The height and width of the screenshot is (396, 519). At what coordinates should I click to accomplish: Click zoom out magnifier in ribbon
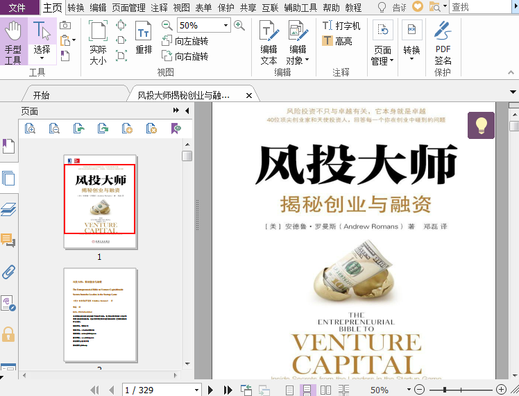[x=167, y=26]
